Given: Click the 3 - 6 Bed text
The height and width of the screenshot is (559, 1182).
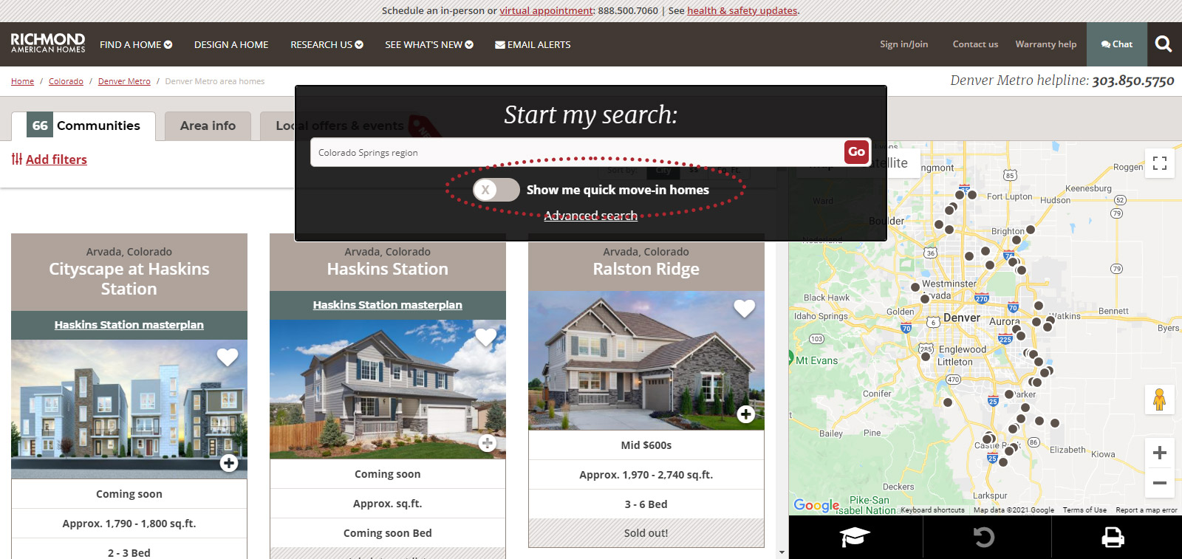Looking at the screenshot, I should [646, 504].
